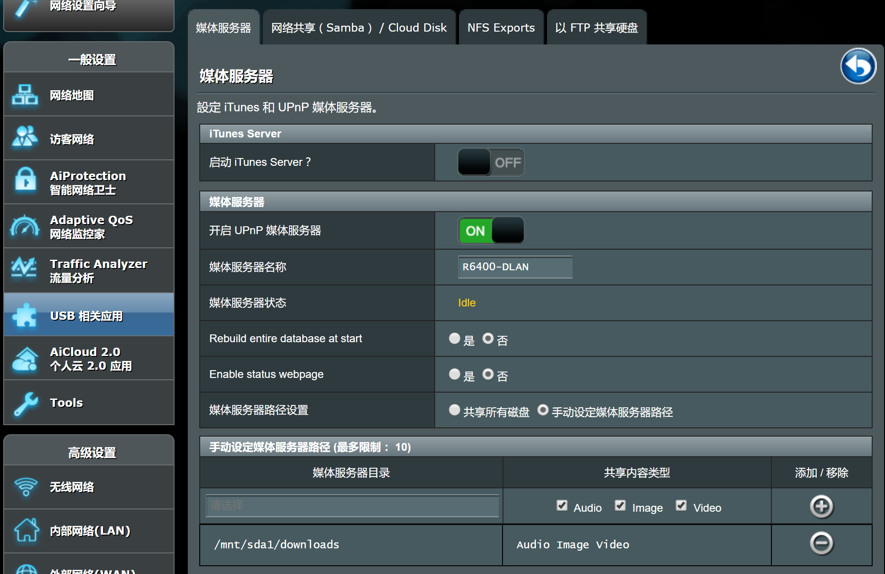Click the AiProtection lock icon
The height and width of the screenshot is (574, 885).
[x=25, y=182]
